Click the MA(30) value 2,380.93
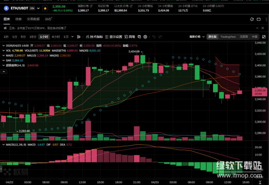The height and width of the screenshot is (185, 269). [x=65, y=56]
